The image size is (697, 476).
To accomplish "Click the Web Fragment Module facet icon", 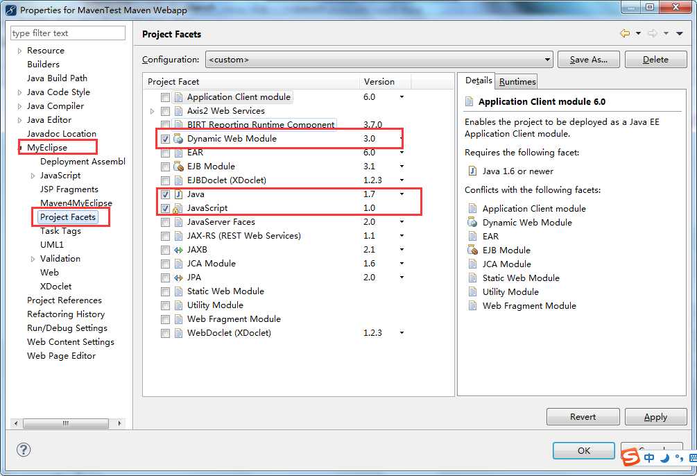I will [178, 319].
